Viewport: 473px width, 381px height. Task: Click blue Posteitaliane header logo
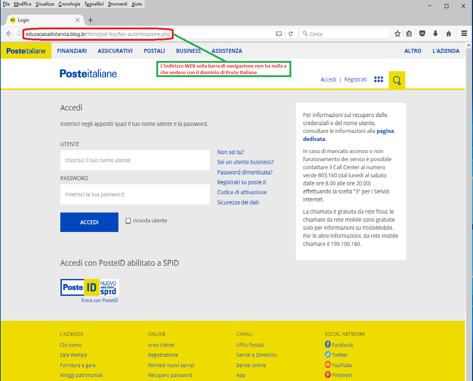pyautogui.click(x=88, y=74)
